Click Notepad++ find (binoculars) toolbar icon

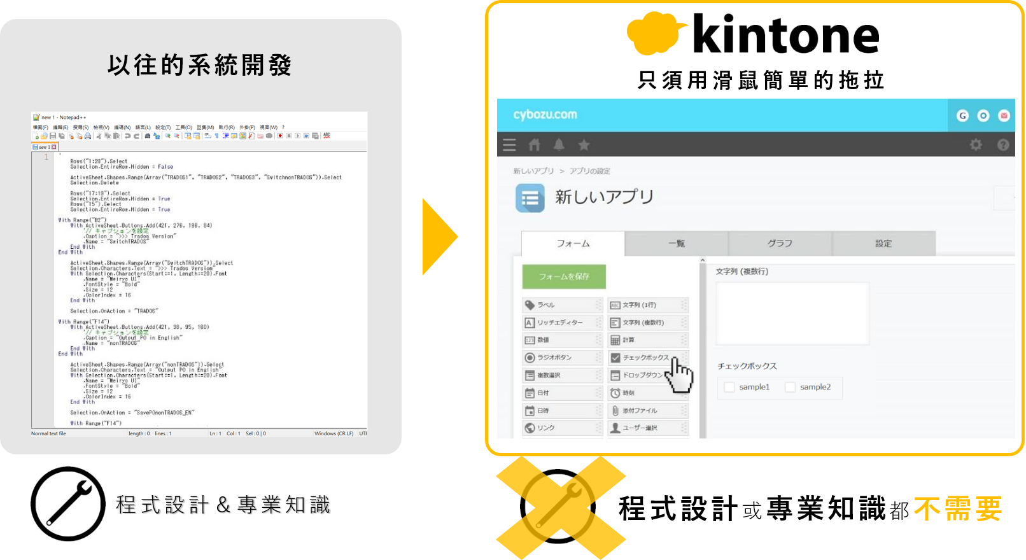(x=148, y=136)
